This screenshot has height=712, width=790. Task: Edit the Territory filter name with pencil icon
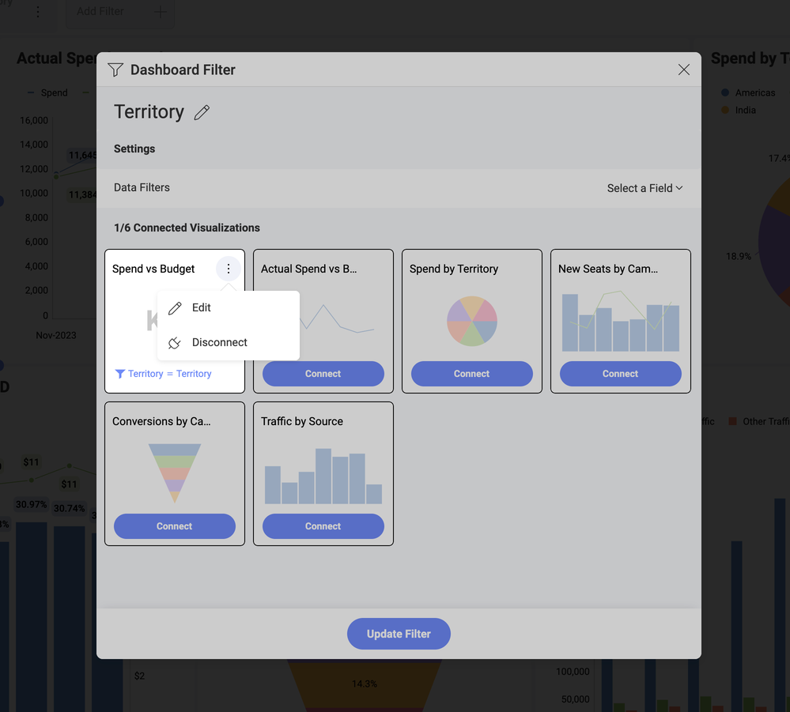(x=202, y=112)
